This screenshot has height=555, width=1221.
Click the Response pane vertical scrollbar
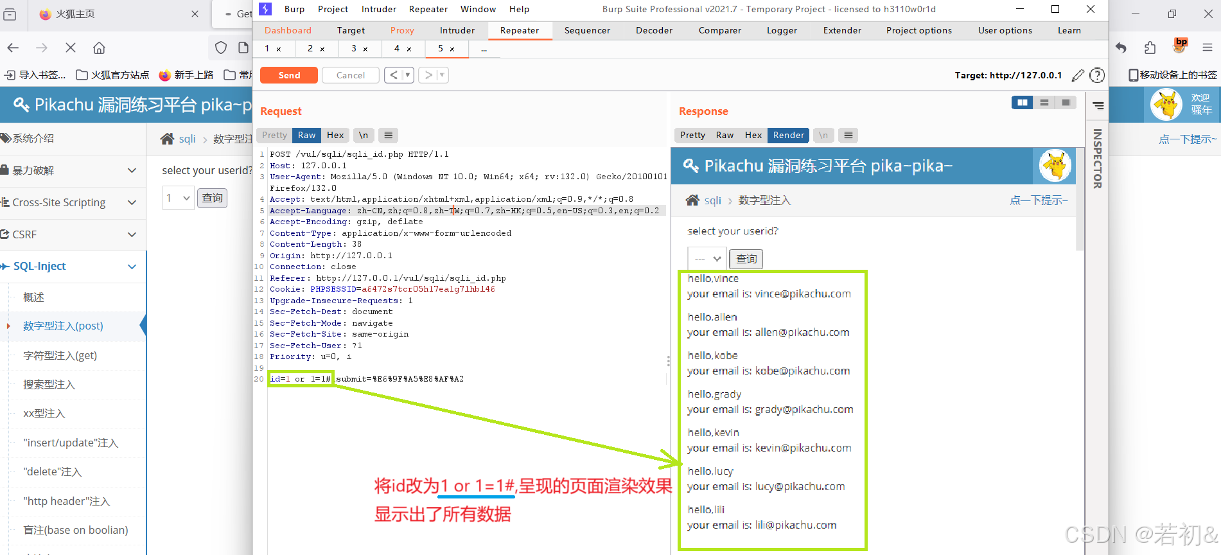(1080, 199)
